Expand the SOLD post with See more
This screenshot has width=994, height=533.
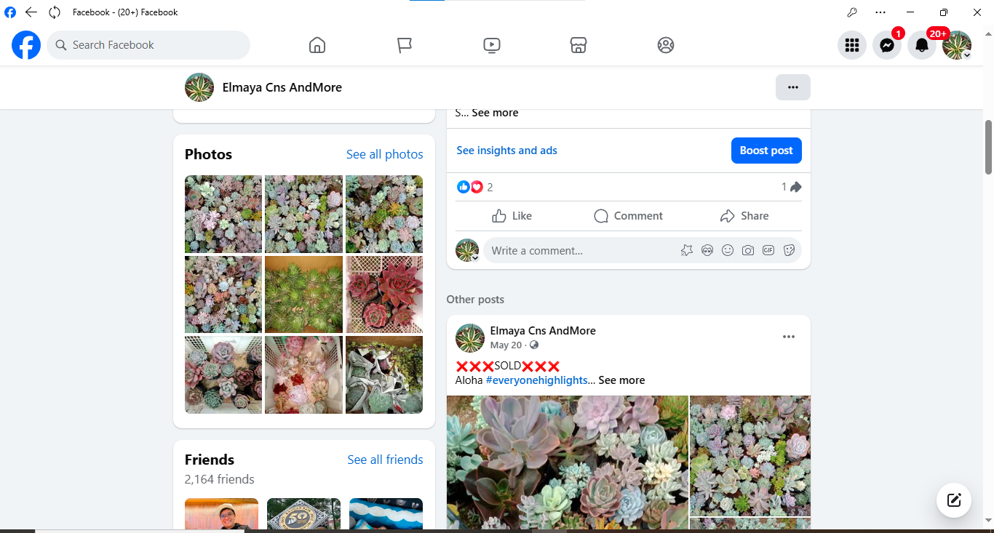click(x=621, y=380)
